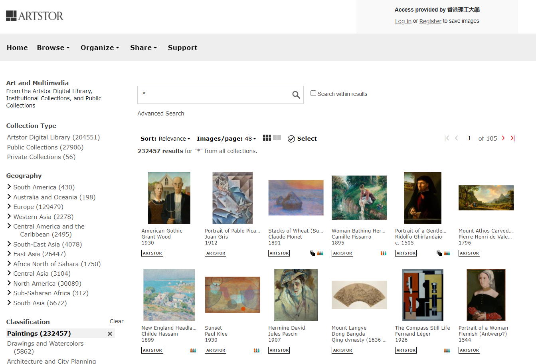Open associated images icon for Stacks of Wheat
Screen dimensions: 536x364
coord(313,253)
